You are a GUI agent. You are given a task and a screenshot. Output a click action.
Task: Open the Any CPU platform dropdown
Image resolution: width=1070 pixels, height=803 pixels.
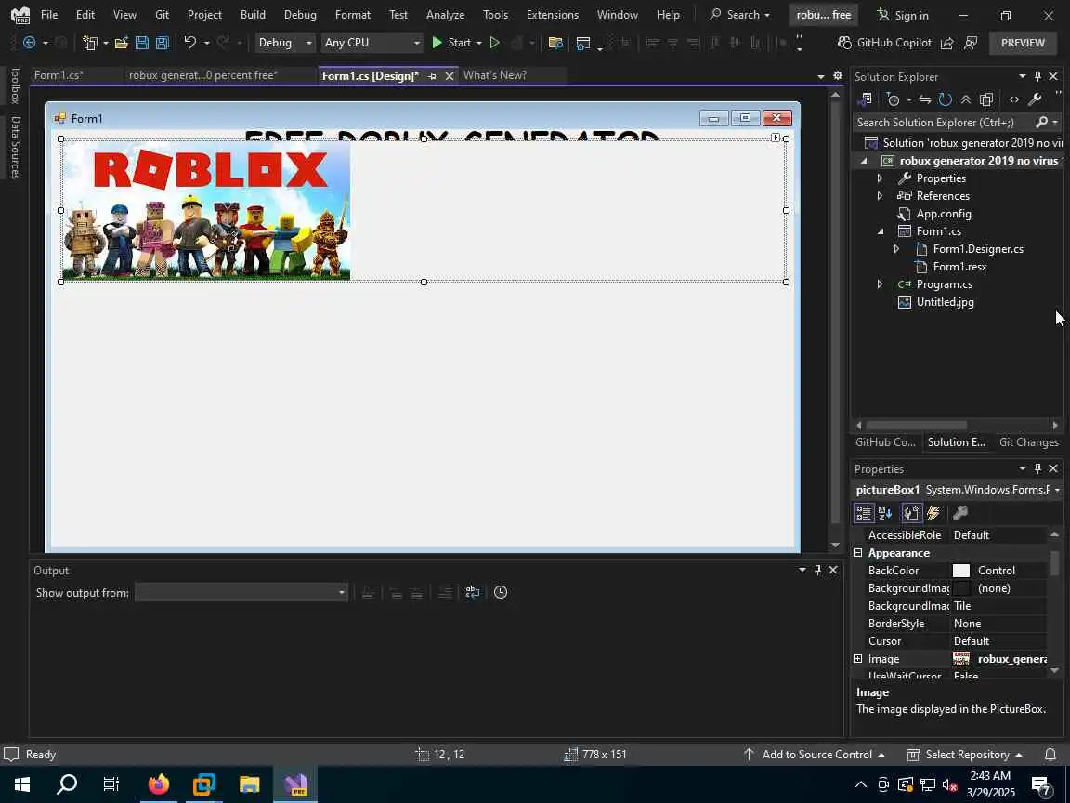[372, 43]
